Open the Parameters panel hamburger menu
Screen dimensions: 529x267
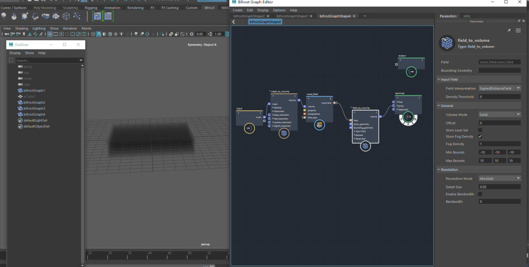click(x=518, y=30)
